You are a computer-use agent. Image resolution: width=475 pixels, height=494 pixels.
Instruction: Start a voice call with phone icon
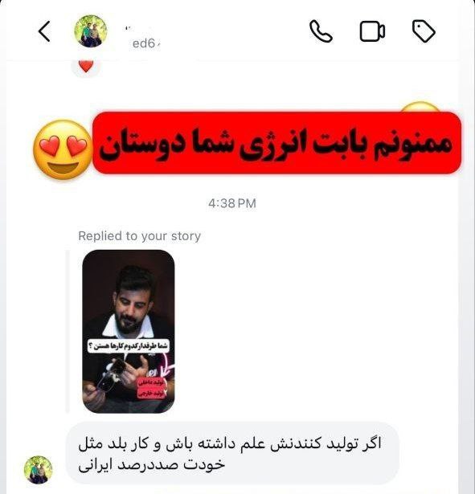click(x=321, y=31)
